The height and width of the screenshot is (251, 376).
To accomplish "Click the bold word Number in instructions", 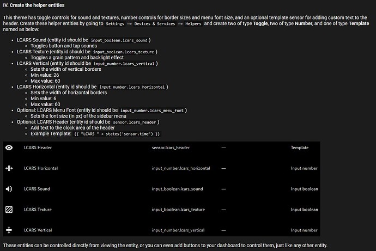I will [x=304, y=23].
